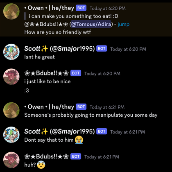Click the fearful emoji after "huh?"
Image resolution: width=172 pixels, height=172 pixels.
click(41, 165)
